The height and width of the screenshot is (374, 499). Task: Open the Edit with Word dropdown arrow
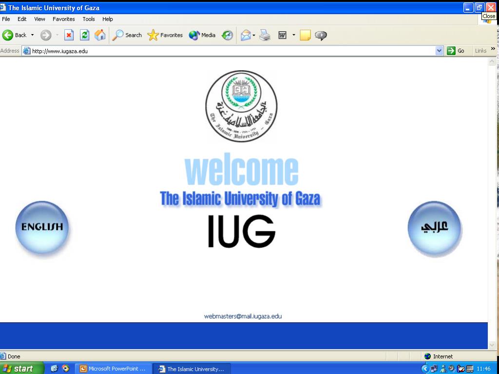[x=293, y=35]
